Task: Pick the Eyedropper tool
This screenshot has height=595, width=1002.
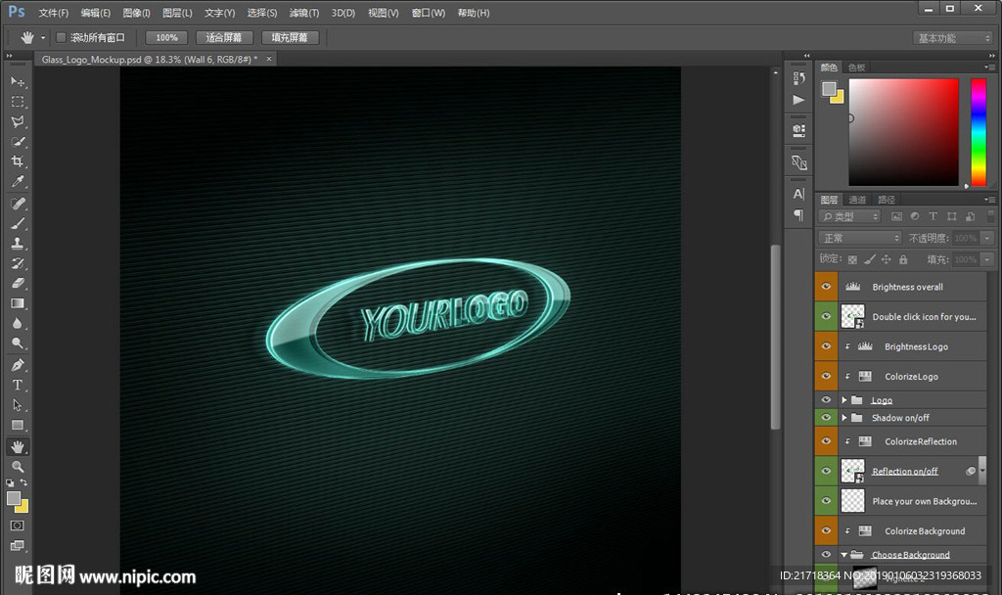Action: 18,182
